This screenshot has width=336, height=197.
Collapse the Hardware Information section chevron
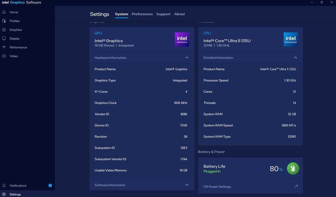186,58
